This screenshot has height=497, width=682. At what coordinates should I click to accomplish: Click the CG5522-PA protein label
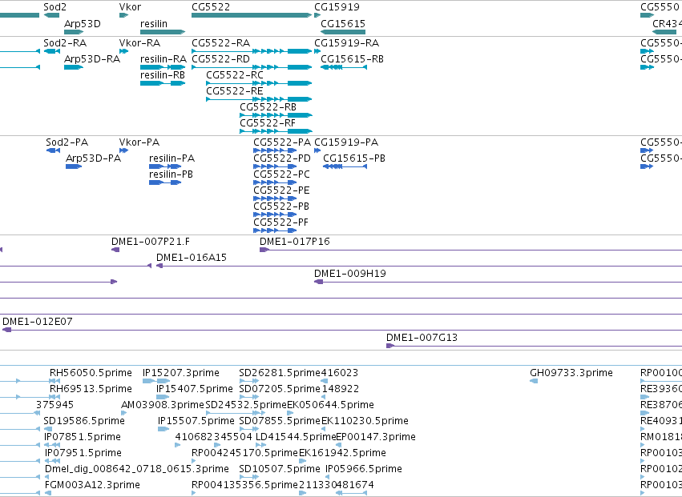pyautogui.click(x=282, y=142)
